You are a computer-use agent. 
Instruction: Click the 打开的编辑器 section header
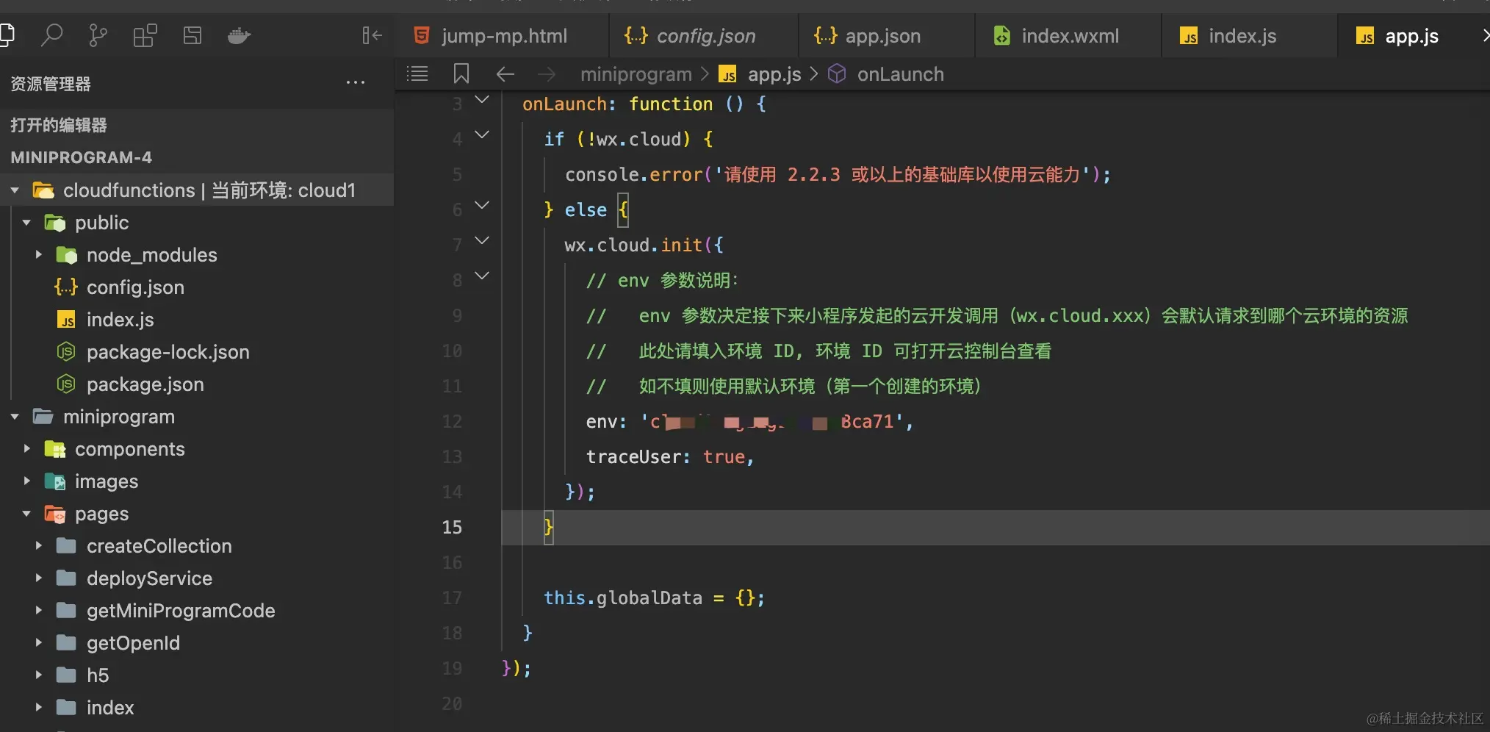(197, 125)
